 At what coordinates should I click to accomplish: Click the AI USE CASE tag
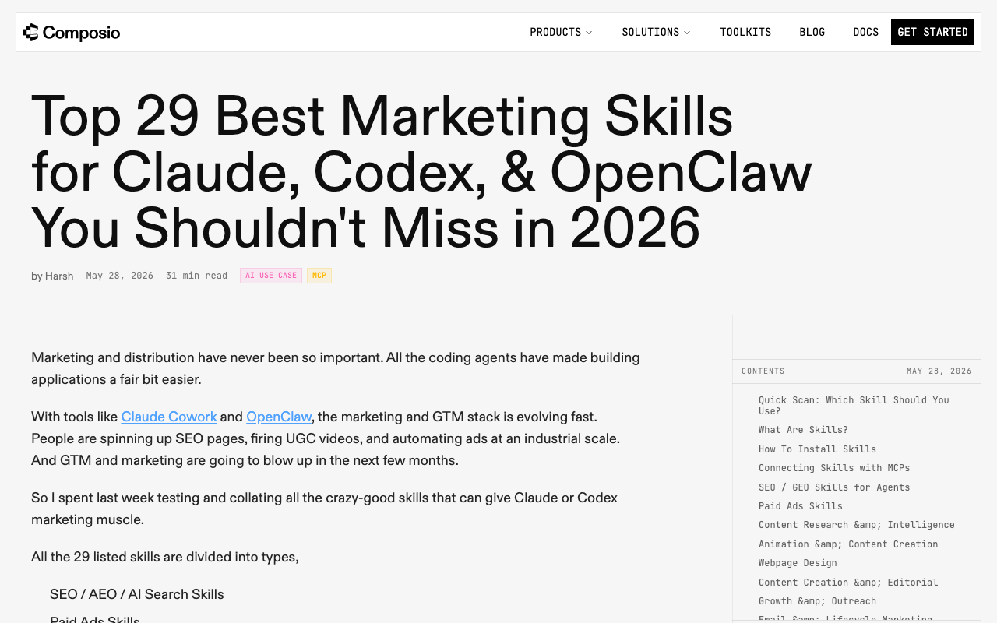click(x=271, y=276)
